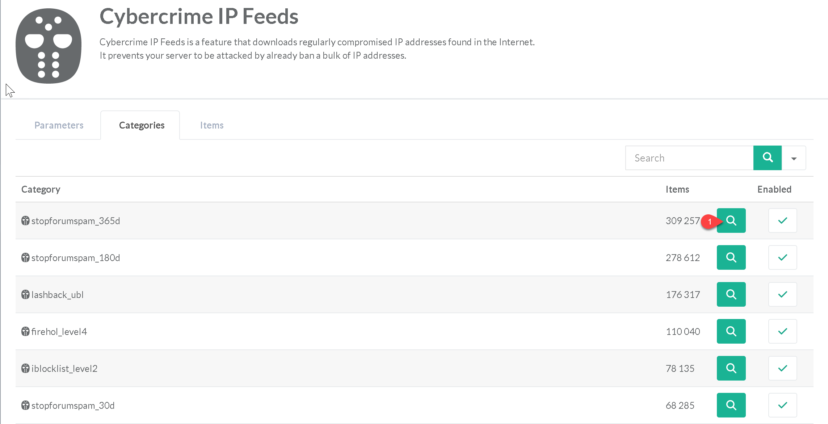Inspect firehol_level4 items with magnifier
The image size is (828, 424).
click(731, 331)
